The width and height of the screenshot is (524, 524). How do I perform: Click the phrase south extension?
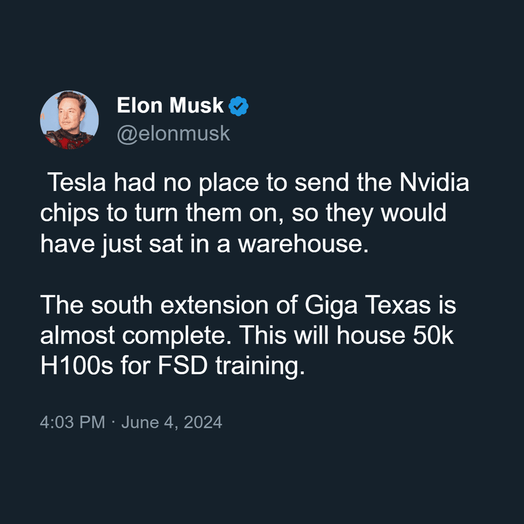pos(179,305)
